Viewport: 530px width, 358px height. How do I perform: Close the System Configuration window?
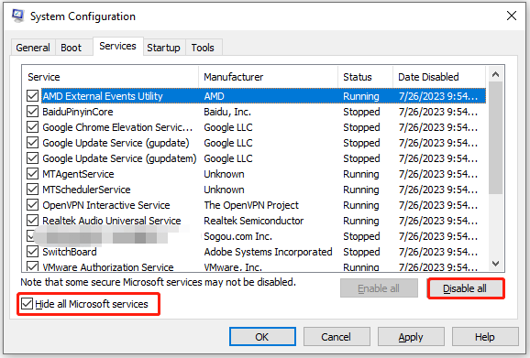512,16
